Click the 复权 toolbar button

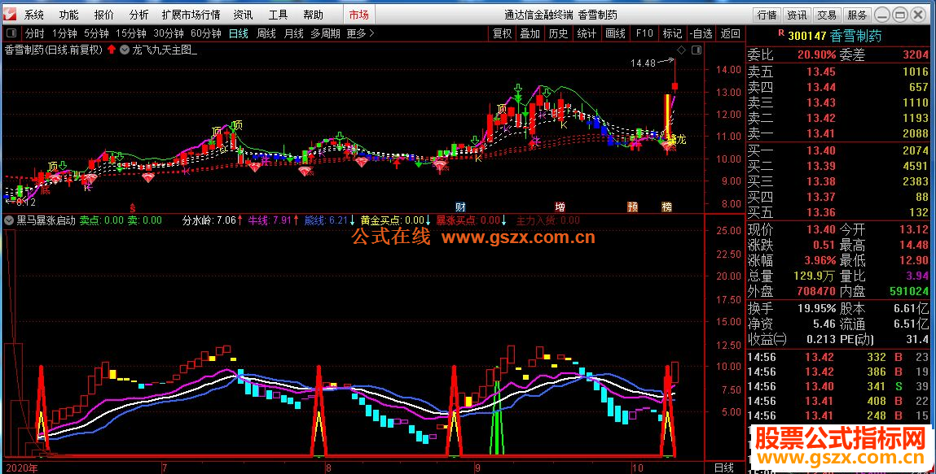(x=502, y=33)
